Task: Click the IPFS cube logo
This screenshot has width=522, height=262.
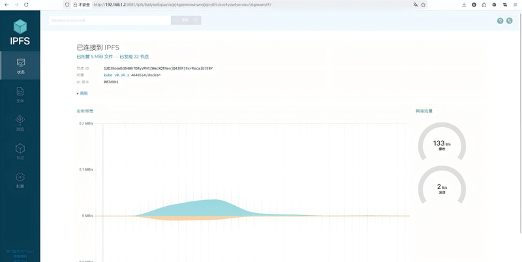Action: pos(20,26)
